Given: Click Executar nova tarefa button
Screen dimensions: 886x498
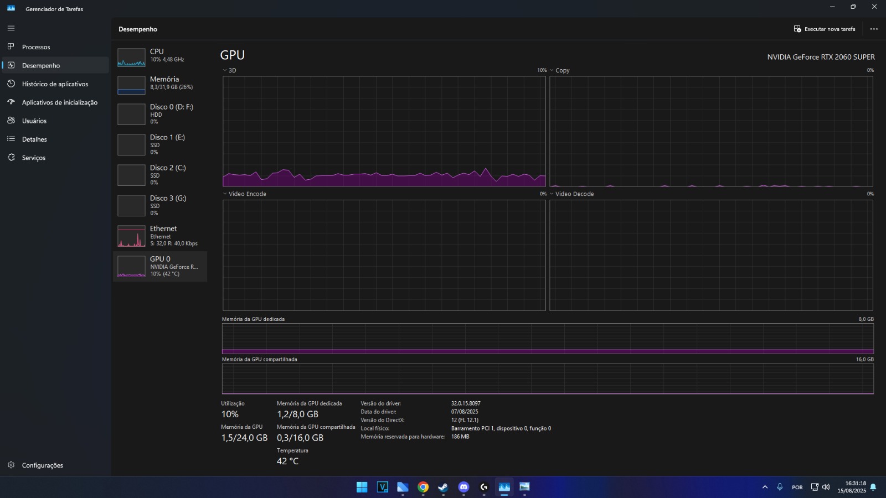Looking at the screenshot, I should tap(824, 29).
